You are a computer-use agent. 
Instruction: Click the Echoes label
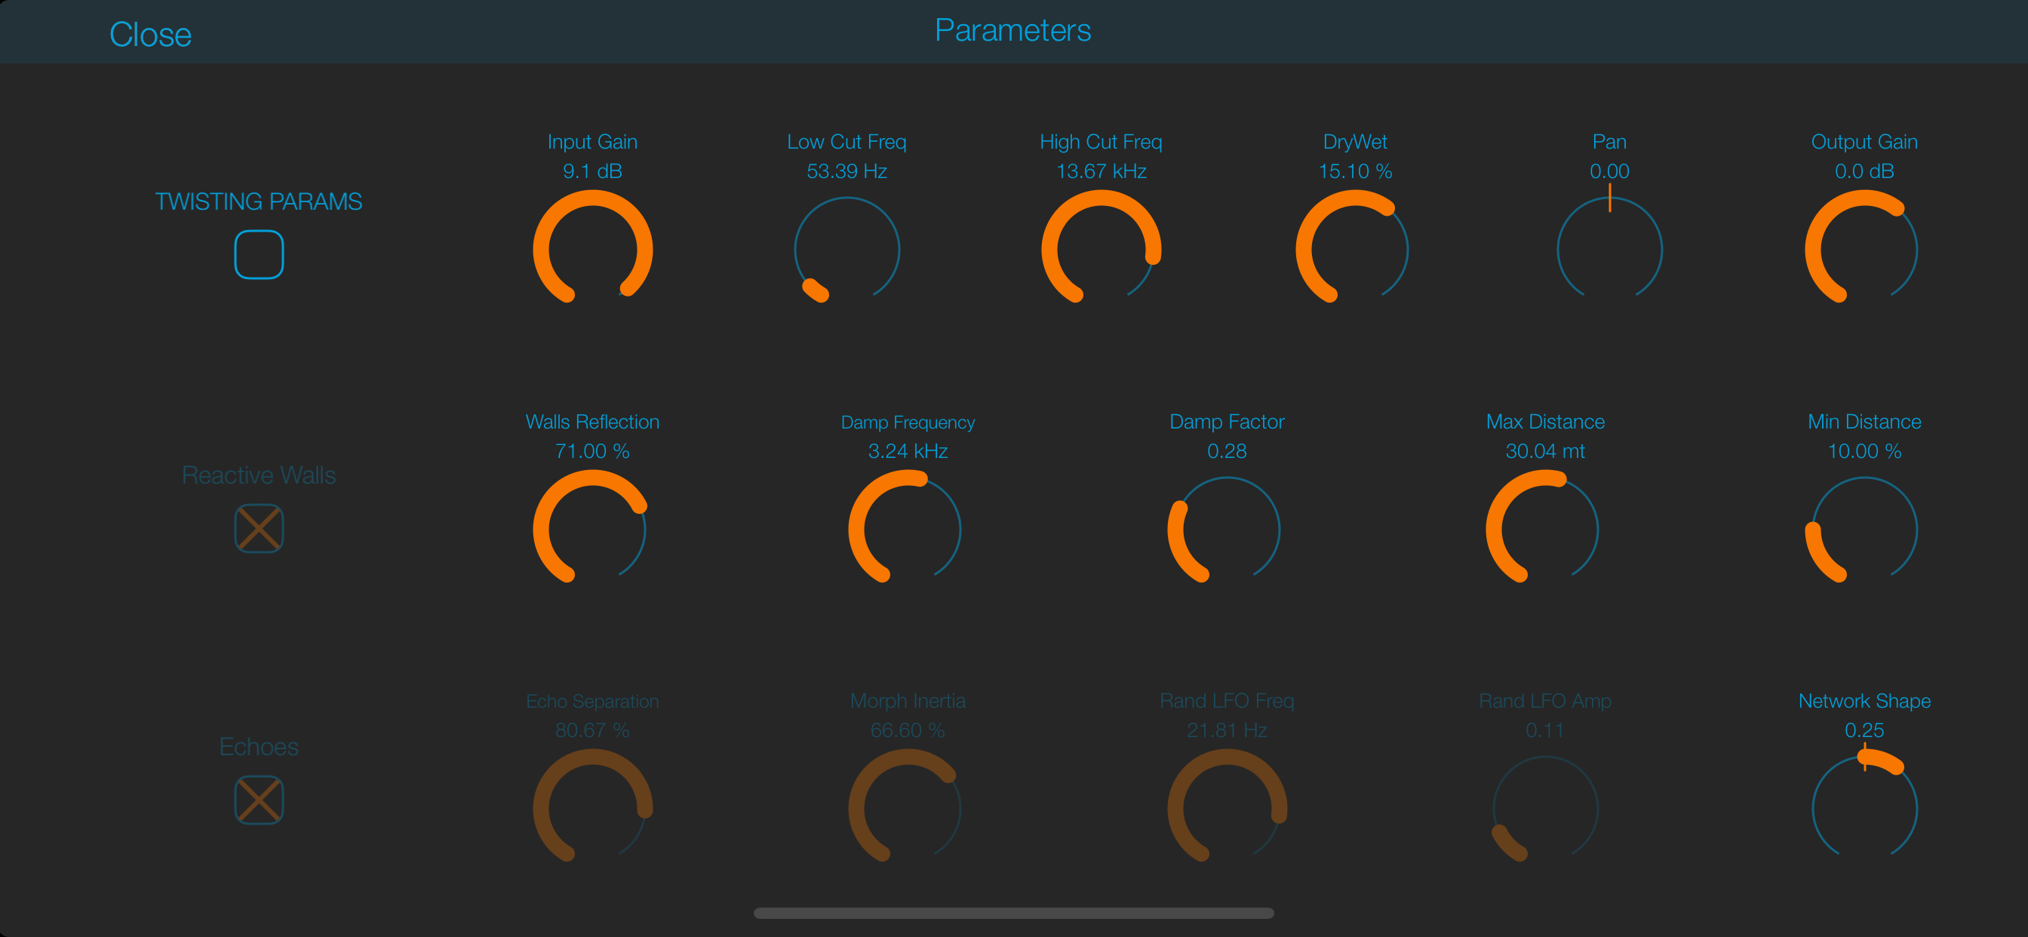pos(259,746)
